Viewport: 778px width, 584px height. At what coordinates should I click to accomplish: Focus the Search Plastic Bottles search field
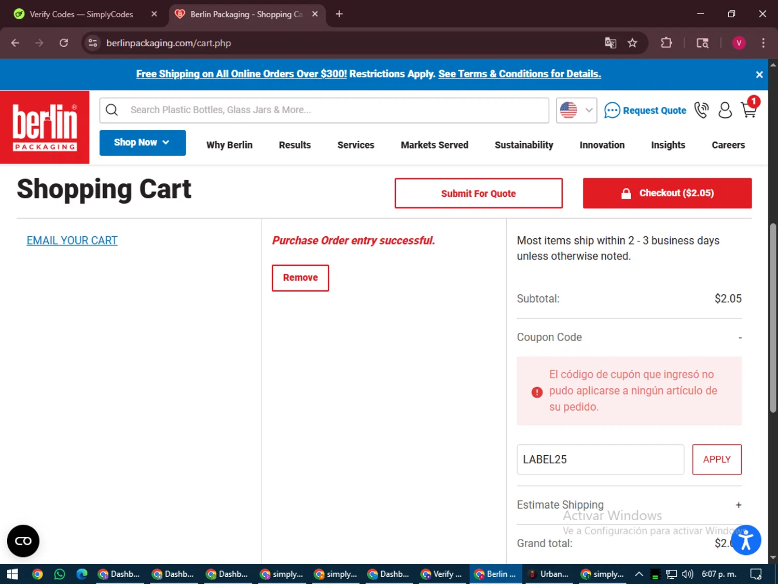tap(324, 110)
